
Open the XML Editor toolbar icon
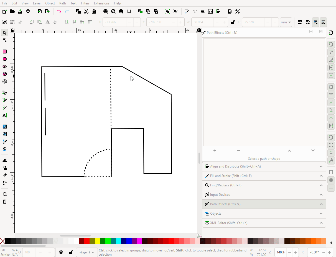pos(210,11)
